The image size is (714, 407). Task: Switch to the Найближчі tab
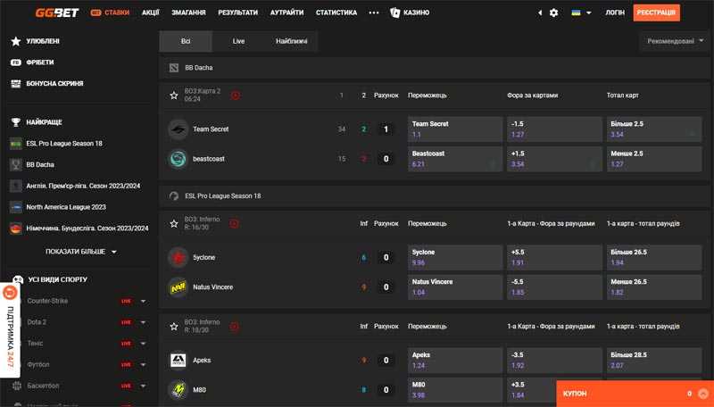point(291,41)
